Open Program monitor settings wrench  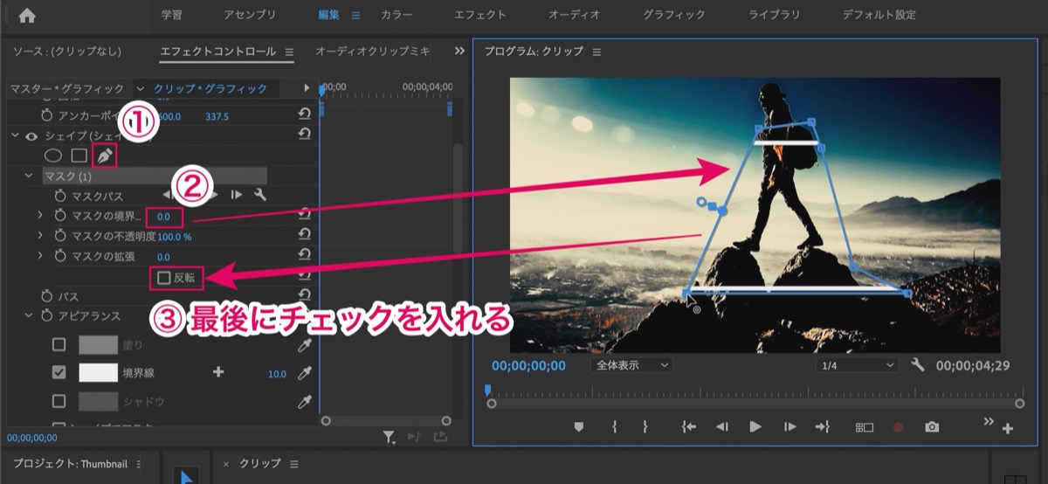[917, 365]
